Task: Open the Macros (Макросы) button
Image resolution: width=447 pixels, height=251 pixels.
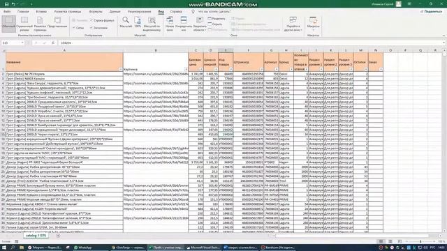Action: pyautogui.click(x=313, y=24)
